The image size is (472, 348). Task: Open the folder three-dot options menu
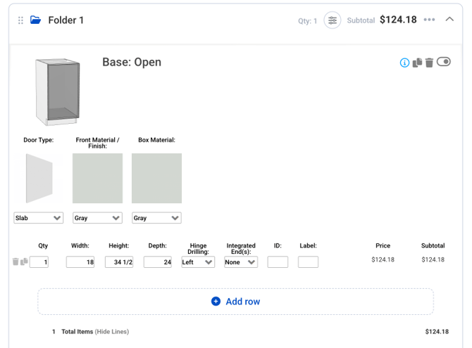point(430,20)
